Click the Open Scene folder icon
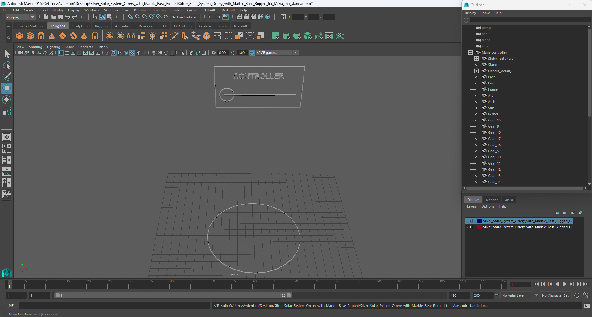Viewport: 592px width, 317px height. click(53, 17)
